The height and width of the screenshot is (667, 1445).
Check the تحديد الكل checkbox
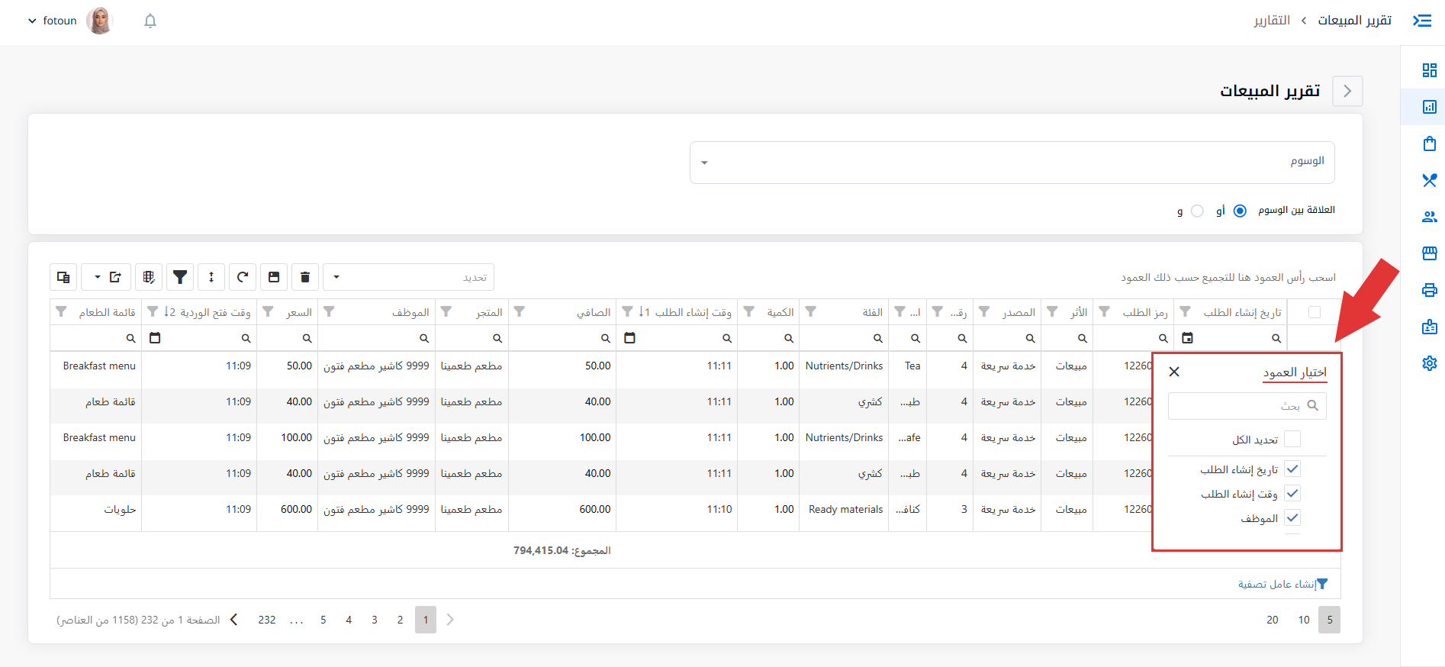pos(1292,439)
